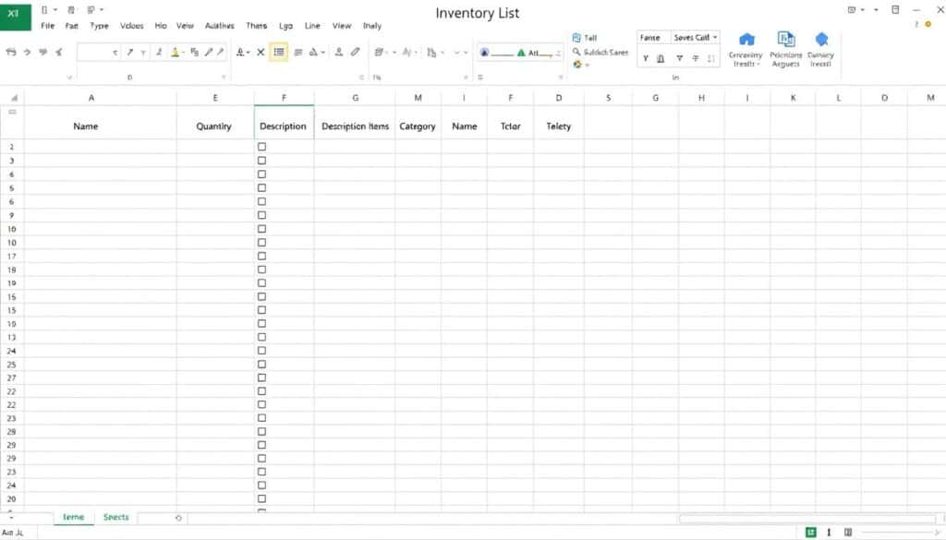The width and height of the screenshot is (946, 540).
Task: Tick the checkbox in row 5
Action: click(x=261, y=187)
